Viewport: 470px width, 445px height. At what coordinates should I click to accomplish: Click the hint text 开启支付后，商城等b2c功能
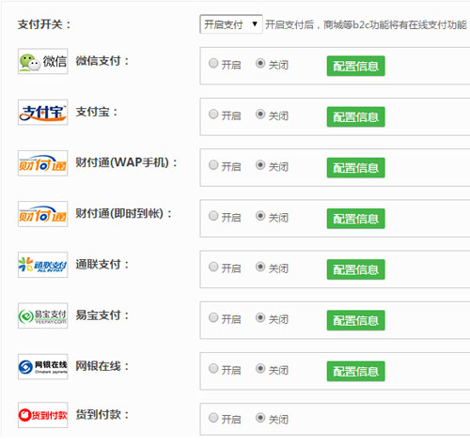click(366, 24)
